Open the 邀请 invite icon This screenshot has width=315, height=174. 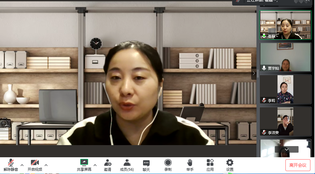(x=108, y=165)
